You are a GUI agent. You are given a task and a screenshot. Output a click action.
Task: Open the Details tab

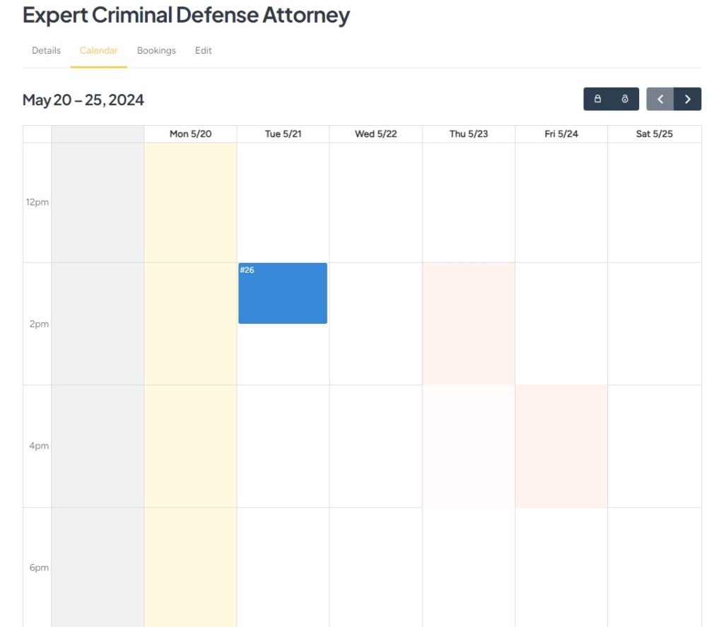click(x=45, y=50)
